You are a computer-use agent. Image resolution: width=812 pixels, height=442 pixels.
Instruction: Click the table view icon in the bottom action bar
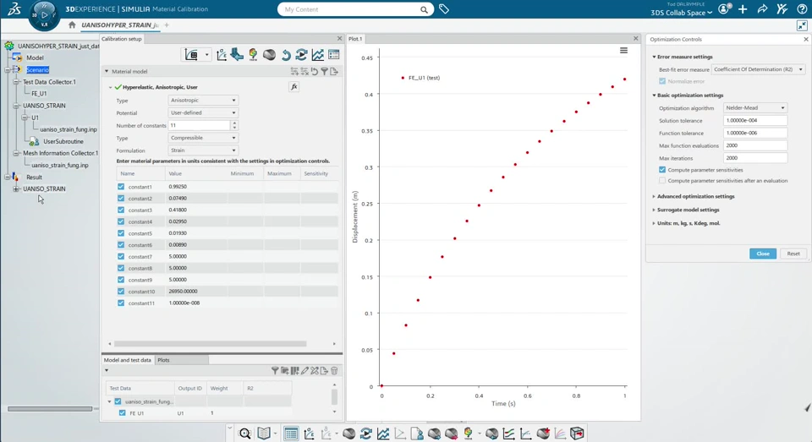[x=291, y=434]
